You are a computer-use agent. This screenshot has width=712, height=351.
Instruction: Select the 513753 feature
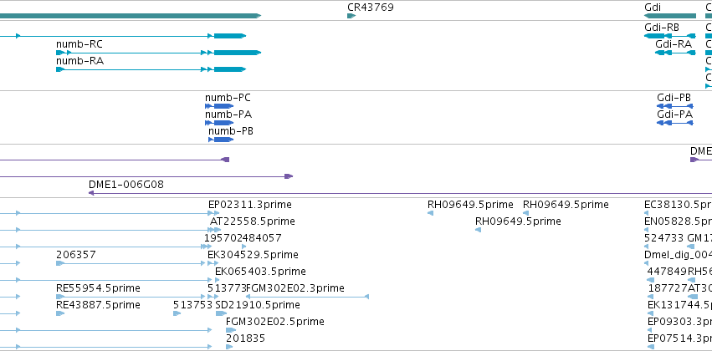coord(177,313)
